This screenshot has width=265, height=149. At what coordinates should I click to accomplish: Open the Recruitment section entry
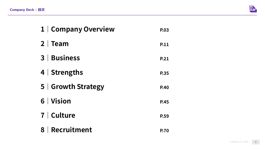coord(71,130)
